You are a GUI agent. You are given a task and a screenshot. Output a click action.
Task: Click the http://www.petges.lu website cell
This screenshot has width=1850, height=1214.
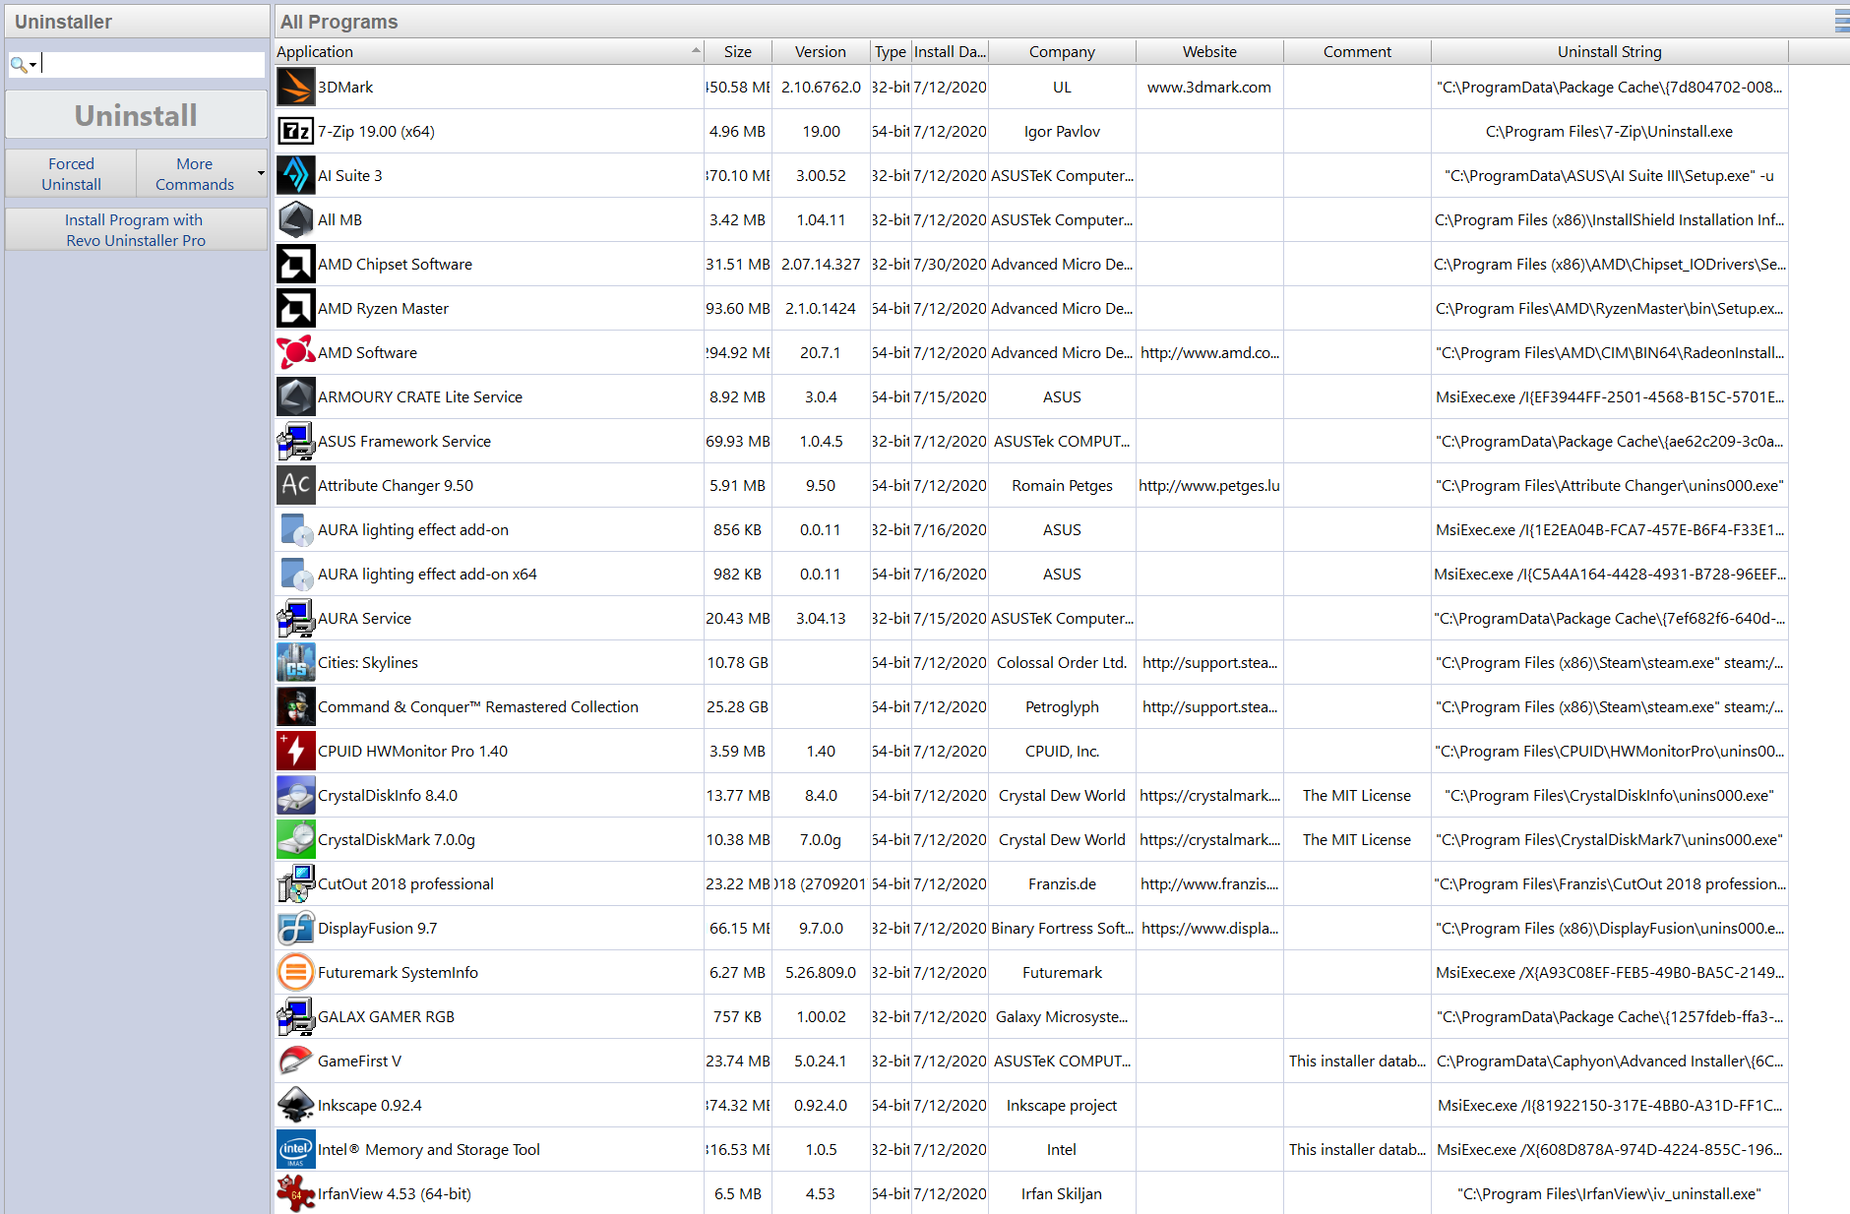pos(1209,485)
